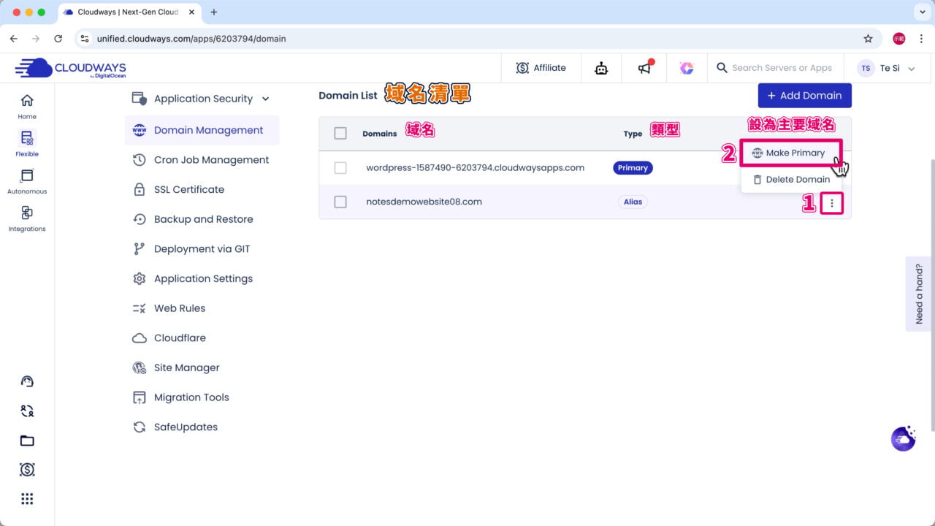Toggle the select-all Domains checkbox
This screenshot has width=935, height=526.
[340, 133]
